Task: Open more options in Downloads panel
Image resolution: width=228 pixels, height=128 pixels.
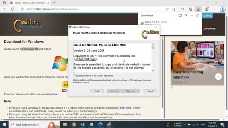Action: [x=192, y=15]
